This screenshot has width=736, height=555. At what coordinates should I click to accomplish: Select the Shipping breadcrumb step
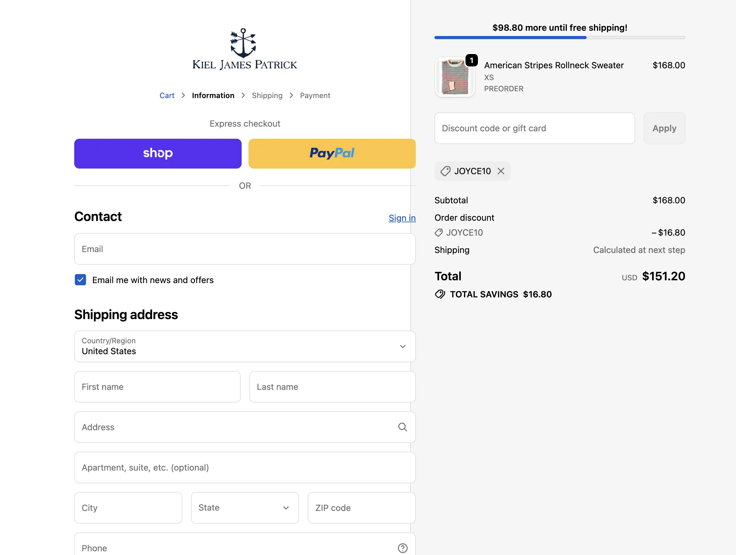pos(267,95)
